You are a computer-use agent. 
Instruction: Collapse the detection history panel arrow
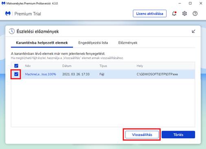(x=193, y=31)
